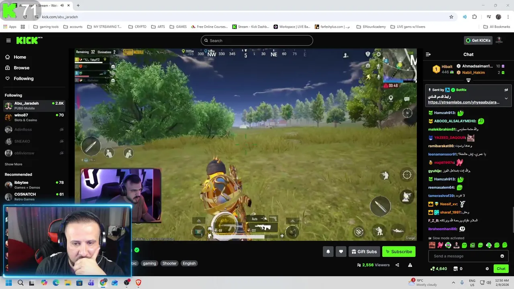This screenshot has width=514, height=289.
Task: Open the emoji picker in message box
Action: (x=502, y=256)
